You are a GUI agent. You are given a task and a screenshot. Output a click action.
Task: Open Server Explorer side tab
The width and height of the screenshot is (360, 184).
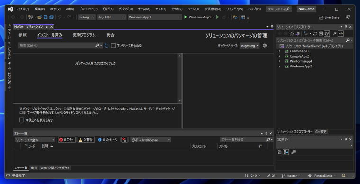pyautogui.click(x=9, y=76)
